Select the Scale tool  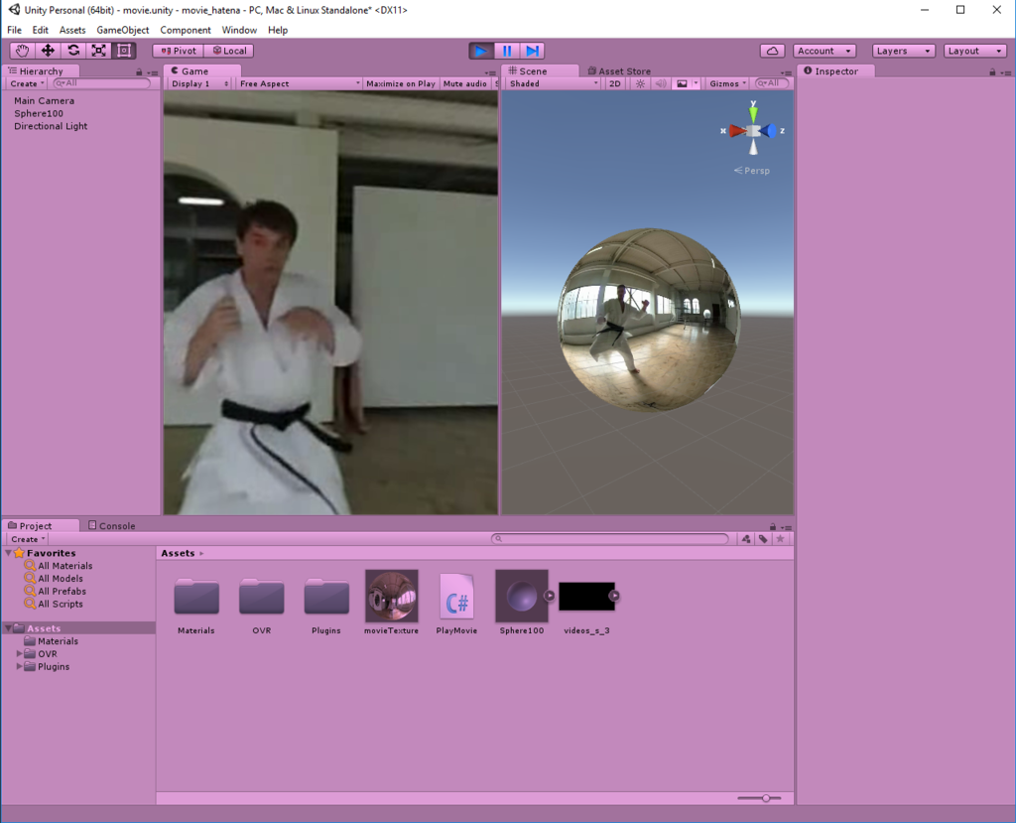(x=98, y=51)
